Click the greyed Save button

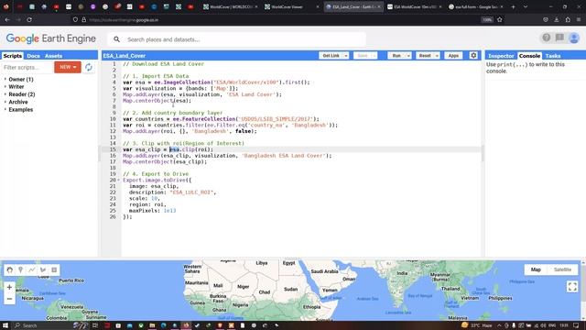pos(363,56)
